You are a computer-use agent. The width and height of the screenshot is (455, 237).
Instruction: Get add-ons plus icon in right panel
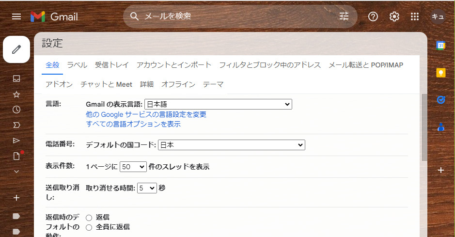point(441,170)
